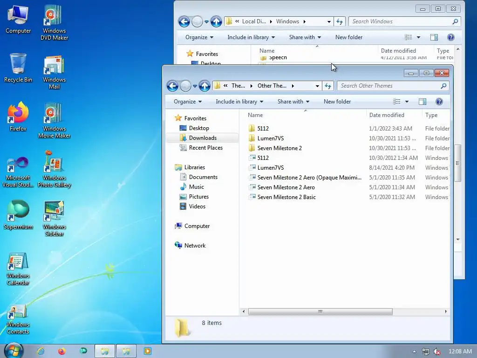Go up one level in Windows folder window

(x=216, y=21)
